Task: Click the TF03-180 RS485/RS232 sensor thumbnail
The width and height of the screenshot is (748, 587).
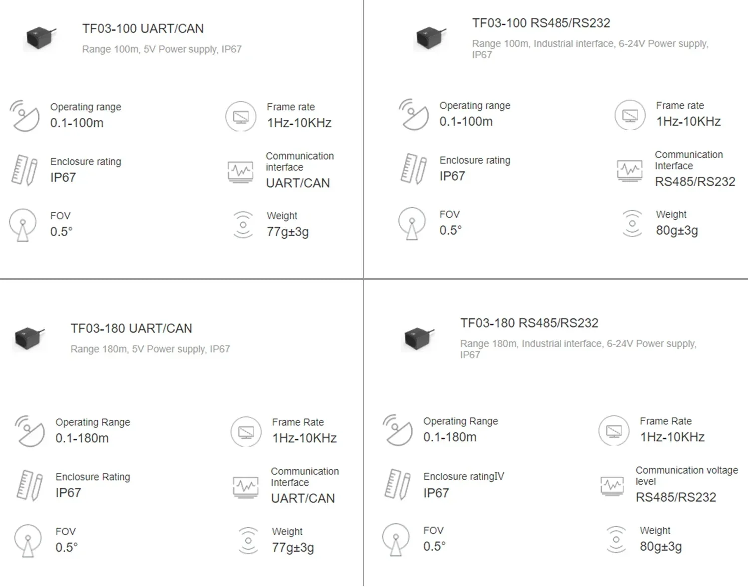Action: [419, 338]
